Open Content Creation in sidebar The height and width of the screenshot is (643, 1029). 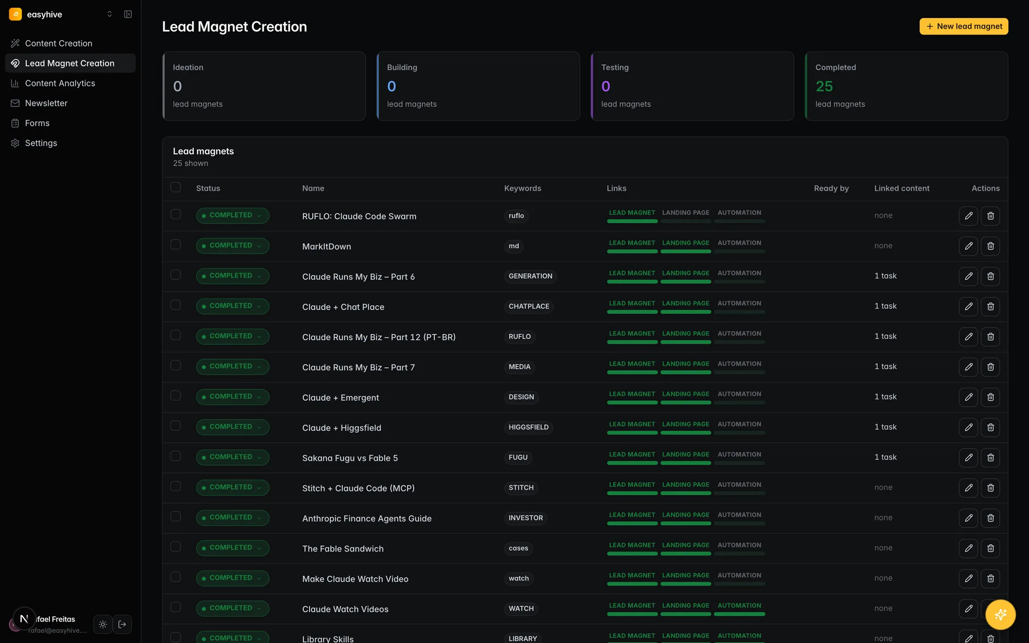(x=70, y=43)
